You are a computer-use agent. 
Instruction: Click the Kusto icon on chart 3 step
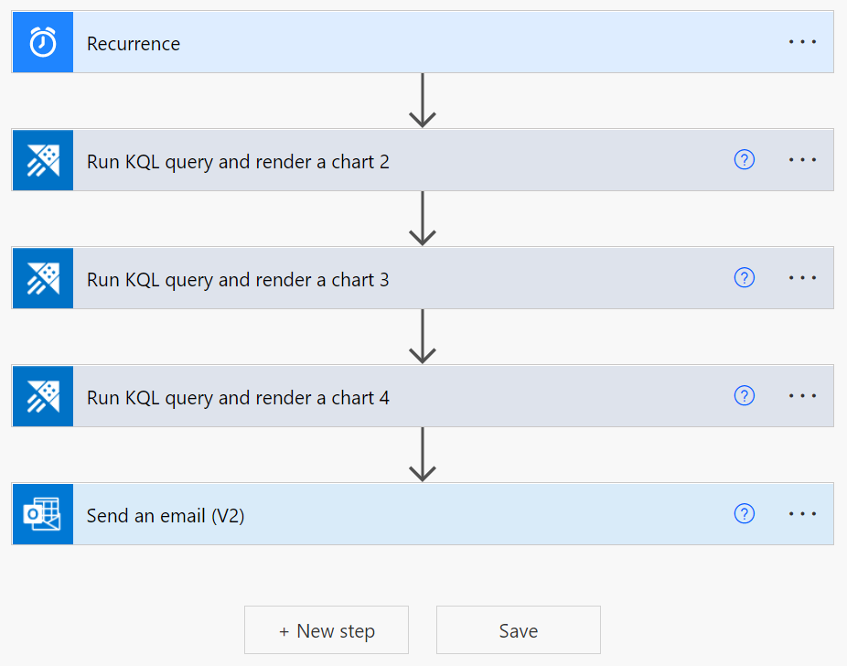42,278
